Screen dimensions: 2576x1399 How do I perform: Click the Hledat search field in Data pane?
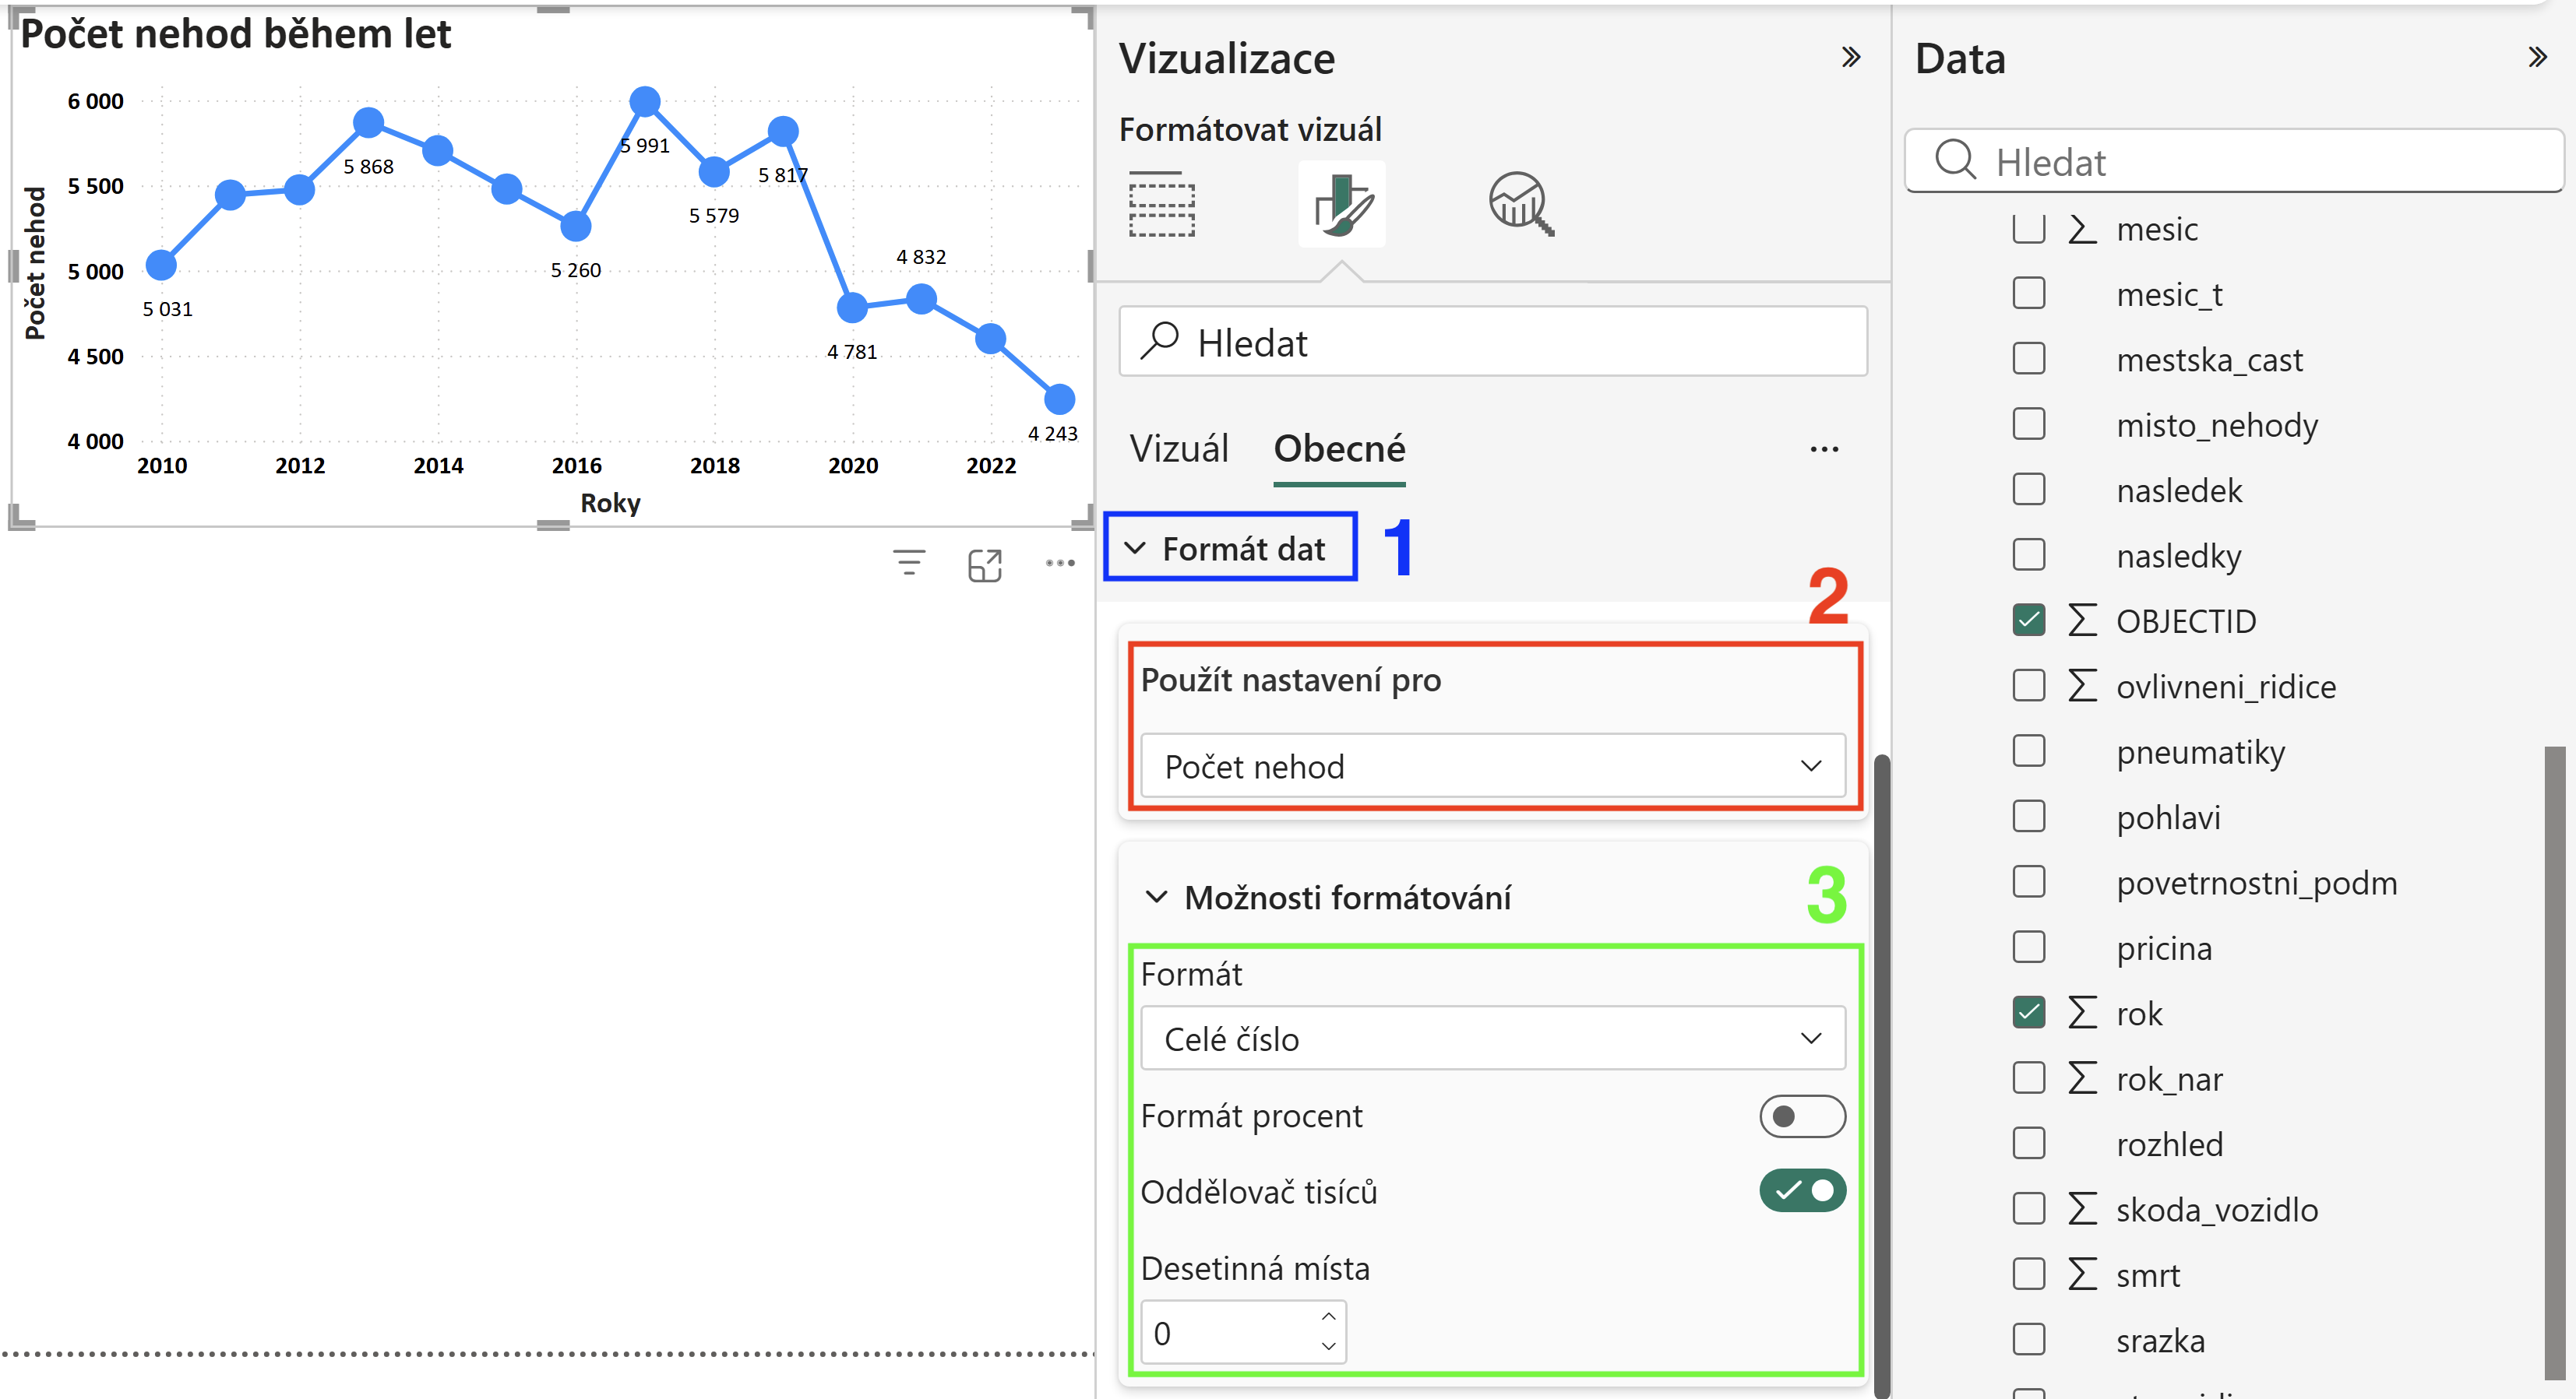tap(2235, 161)
